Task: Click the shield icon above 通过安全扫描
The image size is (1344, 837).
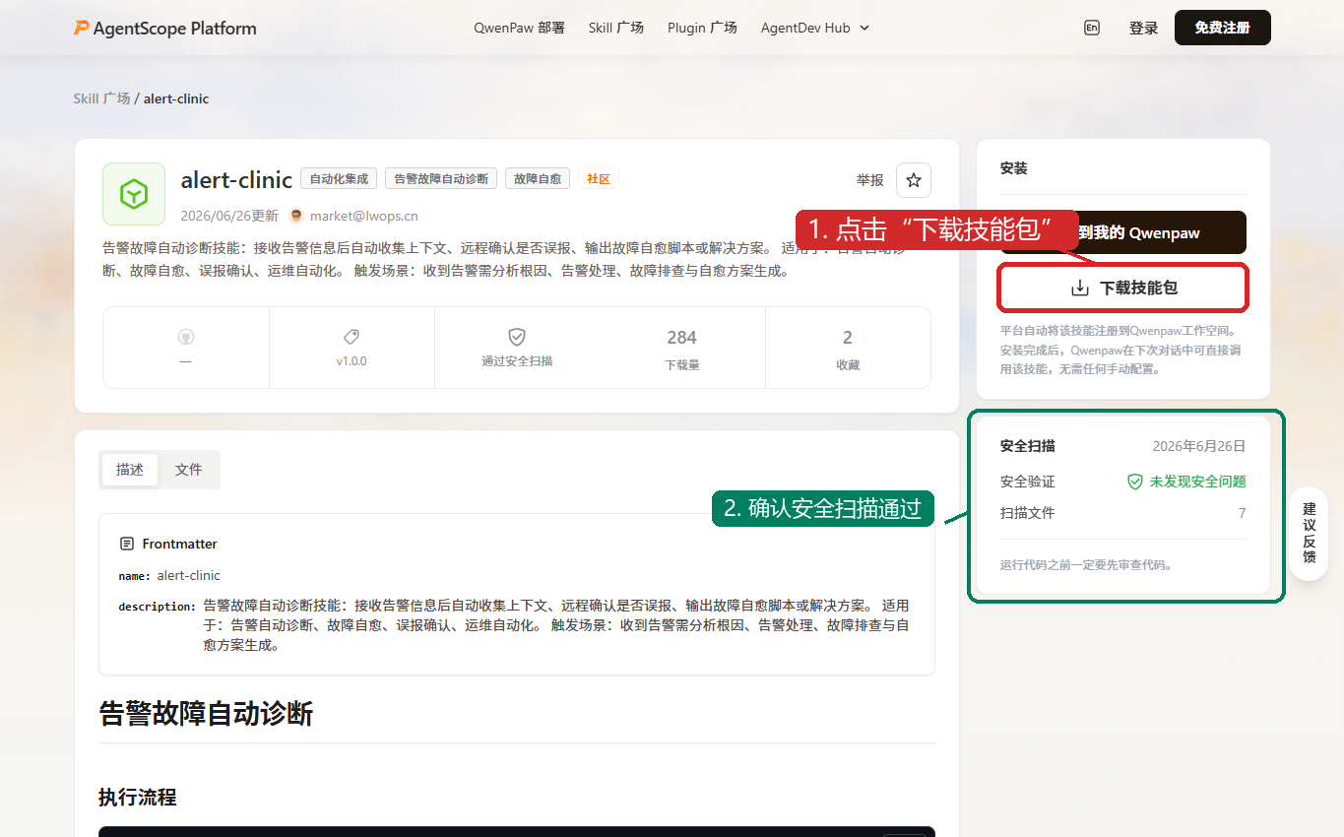Action: [517, 337]
